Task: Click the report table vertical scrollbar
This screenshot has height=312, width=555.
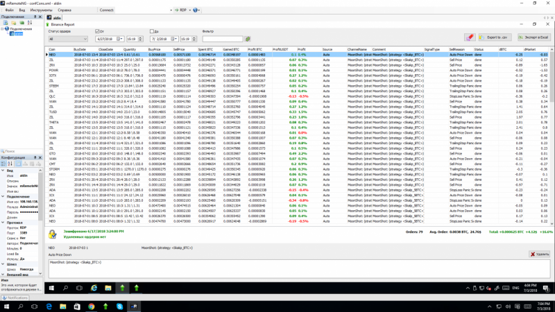Action: (x=552, y=136)
